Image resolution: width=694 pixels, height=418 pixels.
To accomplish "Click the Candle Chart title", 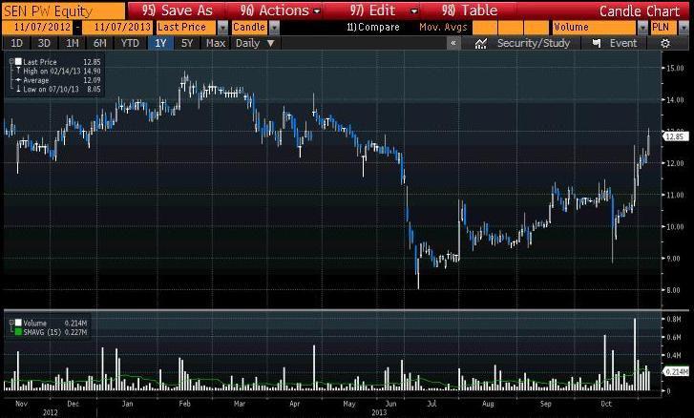I will click(x=640, y=11).
